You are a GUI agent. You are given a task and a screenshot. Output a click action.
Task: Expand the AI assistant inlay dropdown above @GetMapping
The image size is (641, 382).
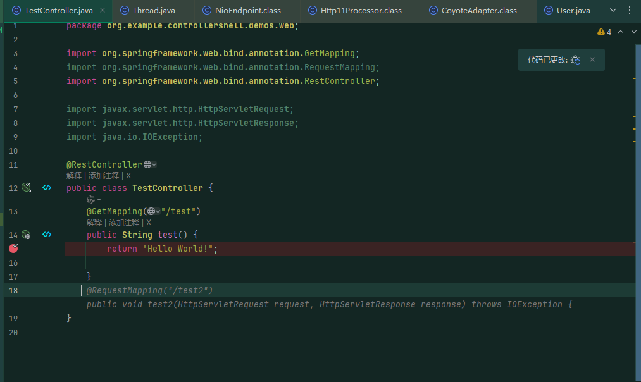tap(94, 199)
